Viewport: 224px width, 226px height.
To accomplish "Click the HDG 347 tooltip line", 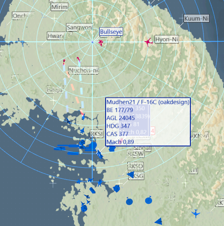I will [118, 126].
